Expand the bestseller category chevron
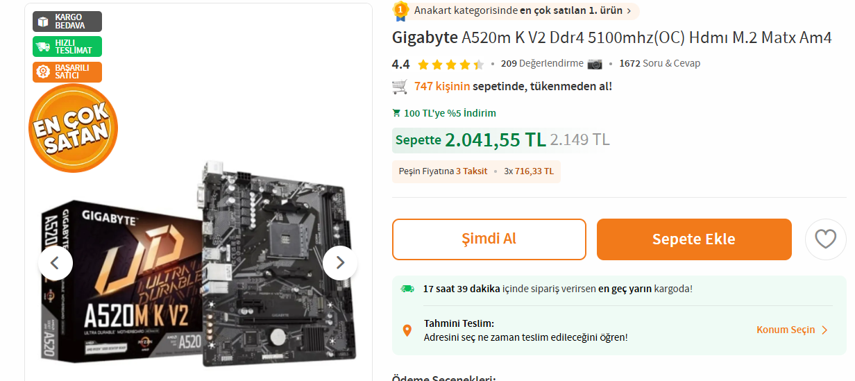The height and width of the screenshot is (381, 855). (x=629, y=10)
